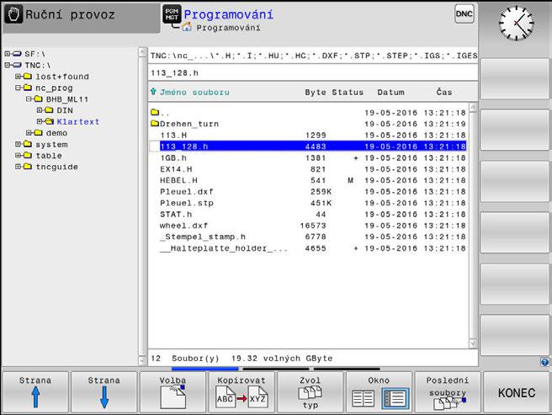Screen dimensions: 552x415
Task: Click the sort arrow icon by Jméno souboru
Action: [153, 92]
